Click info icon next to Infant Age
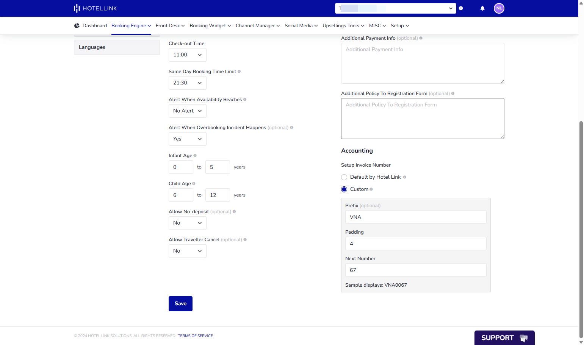Screen dimensions: 584x345 pyautogui.click(x=195, y=156)
